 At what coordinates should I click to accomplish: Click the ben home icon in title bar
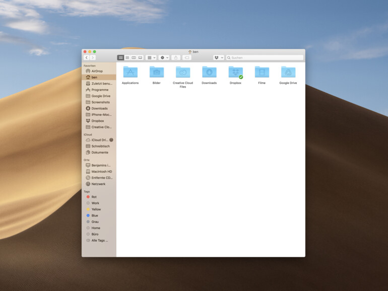[x=190, y=52]
